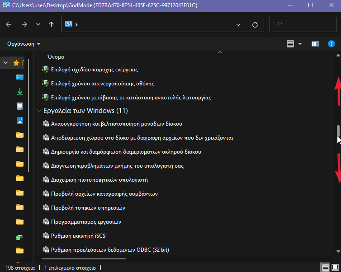The width and height of the screenshot is (341, 272).
Task: Open the view options dropdown arrow
Action: click(x=300, y=44)
